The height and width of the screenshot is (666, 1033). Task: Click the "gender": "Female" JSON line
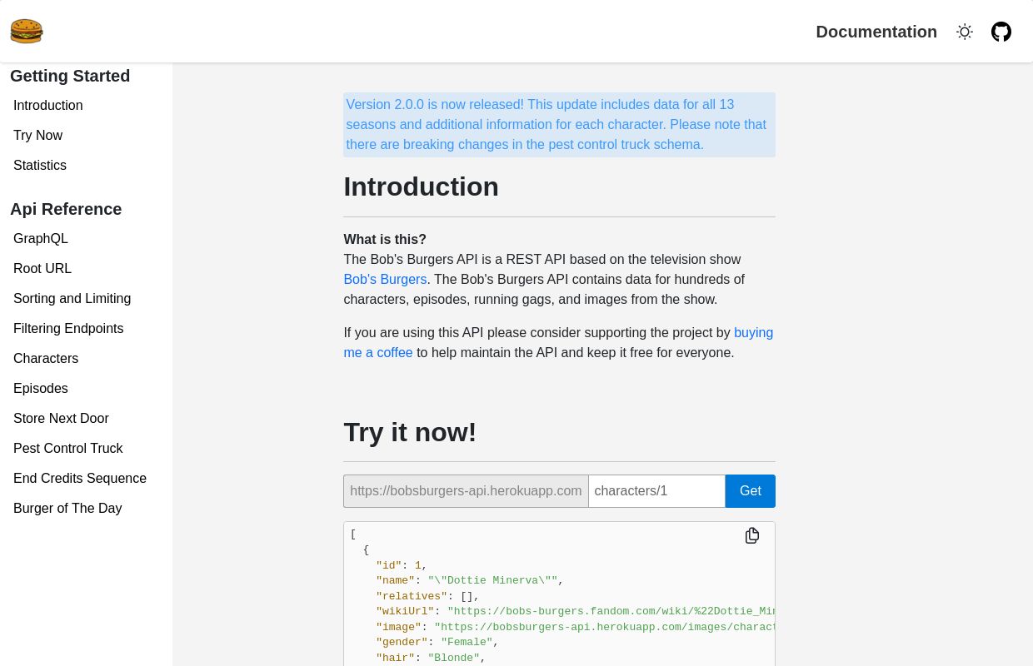point(437,643)
